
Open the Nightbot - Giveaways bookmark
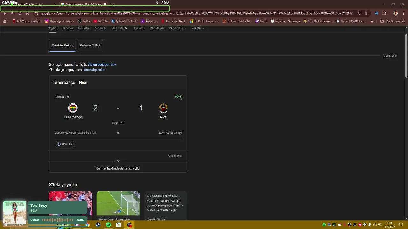(x=285, y=21)
